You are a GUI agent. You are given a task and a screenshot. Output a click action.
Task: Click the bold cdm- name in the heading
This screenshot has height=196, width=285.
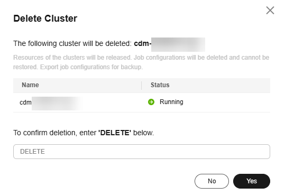(143, 44)
